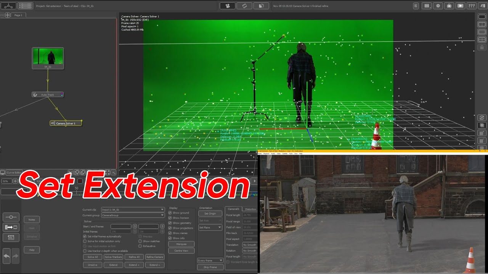The height and width of the screenshot is (274, 488).
Task: Click the film frame icon below refresh
Action: [x=482, y=125]
